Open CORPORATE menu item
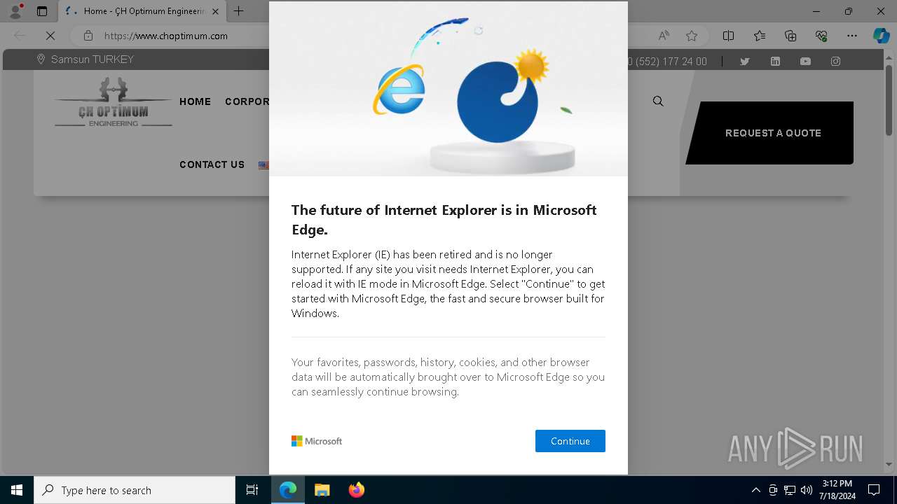Image resolution: width=897 pixels, height=504 pixels. tap(247, 101)
